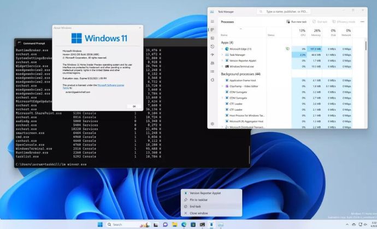Screen dimensions: 377x229
Task: Click OneDrive cloud icon in system tray
Action: [x=354, y=225]
